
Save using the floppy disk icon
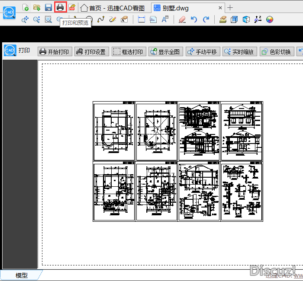pyautogui.click(x=48, y=7)
